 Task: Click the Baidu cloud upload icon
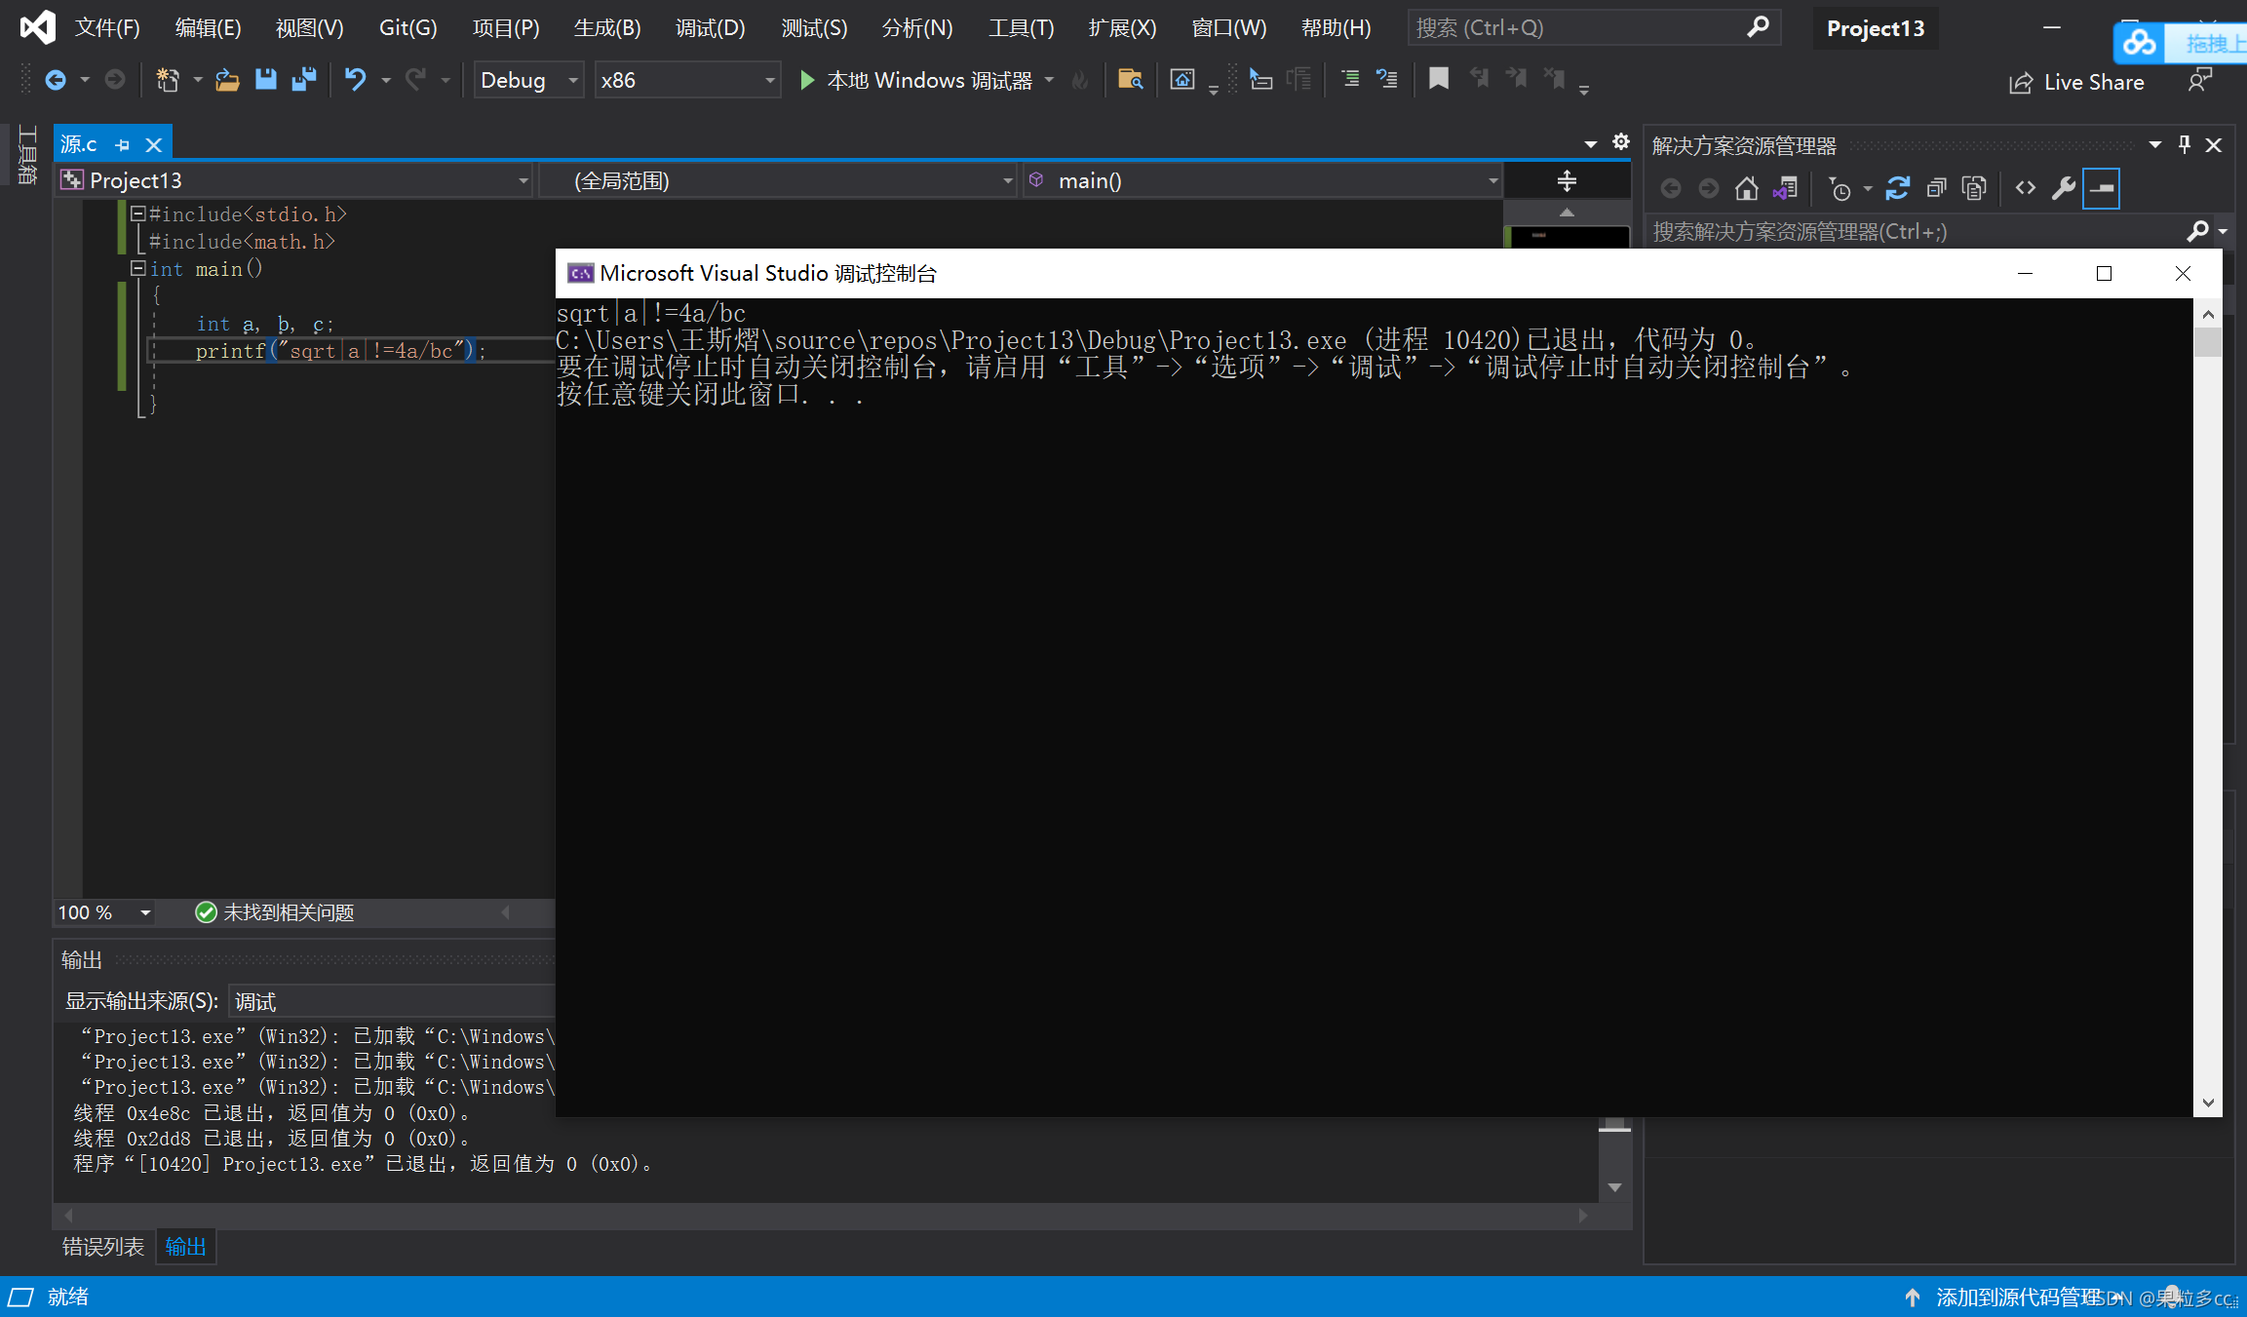pos(2139,43)
